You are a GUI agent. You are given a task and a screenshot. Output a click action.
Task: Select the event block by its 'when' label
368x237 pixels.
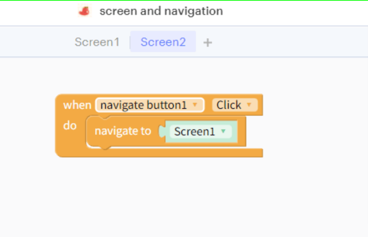click(x=77, y=105)
